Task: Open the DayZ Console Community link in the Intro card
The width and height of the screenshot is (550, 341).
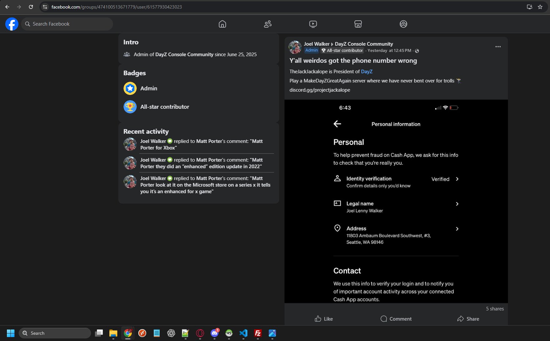Action: pyautogui.click(x=184, y=55)
